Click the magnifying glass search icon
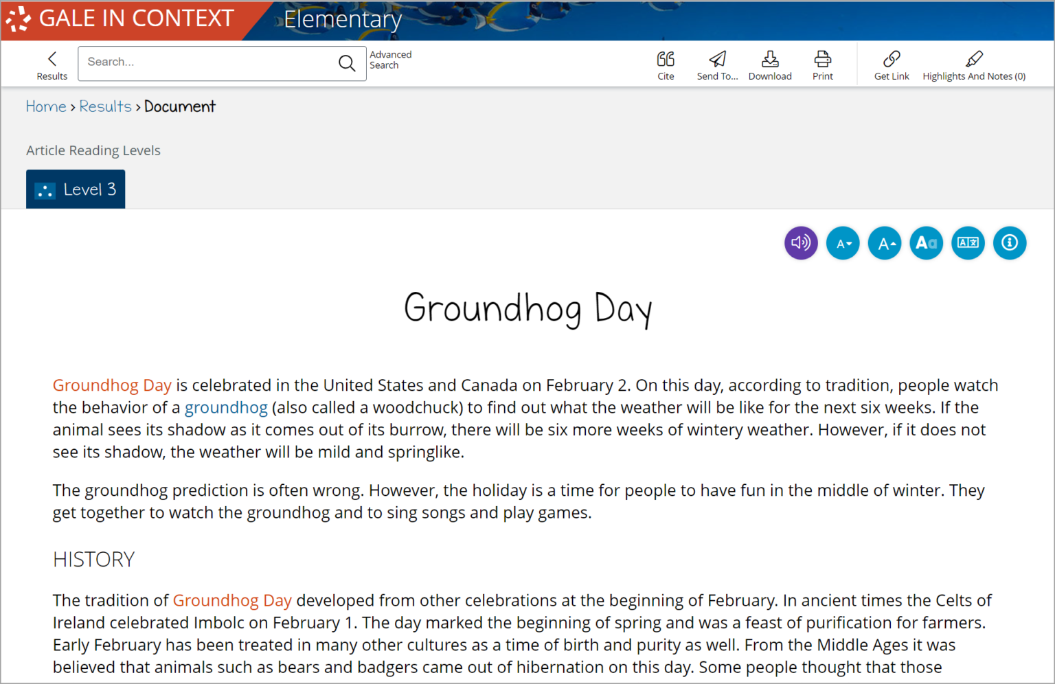The height and width of the screenshot is (684, 1055). click(346, 62)
